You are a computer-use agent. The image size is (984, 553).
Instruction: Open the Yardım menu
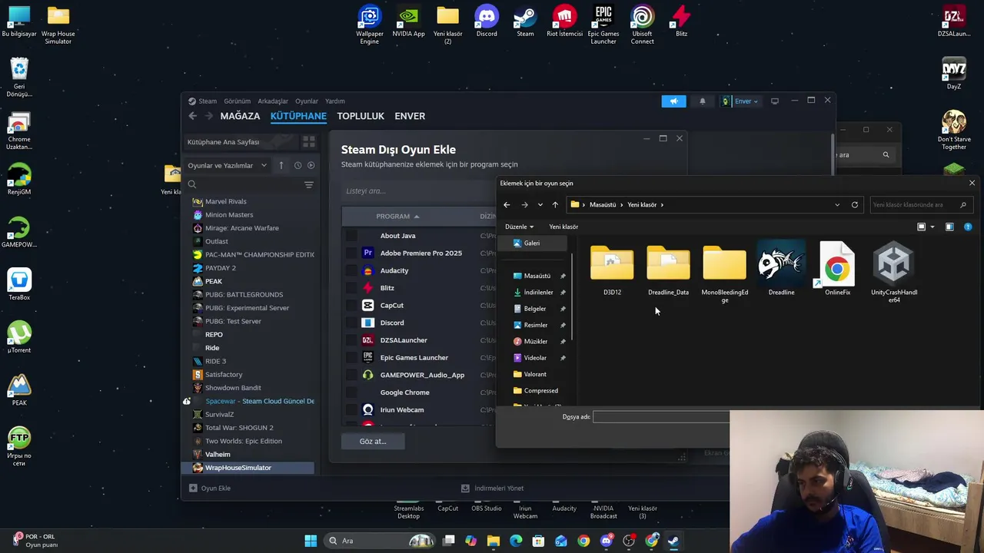334,101
